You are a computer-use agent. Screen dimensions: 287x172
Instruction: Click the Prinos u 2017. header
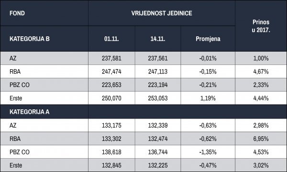[x=261, y=26]
